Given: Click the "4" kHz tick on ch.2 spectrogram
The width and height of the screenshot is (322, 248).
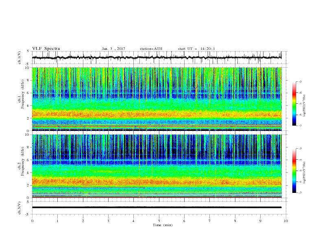Looking at the screenshot, I should [x=28, y=173].
